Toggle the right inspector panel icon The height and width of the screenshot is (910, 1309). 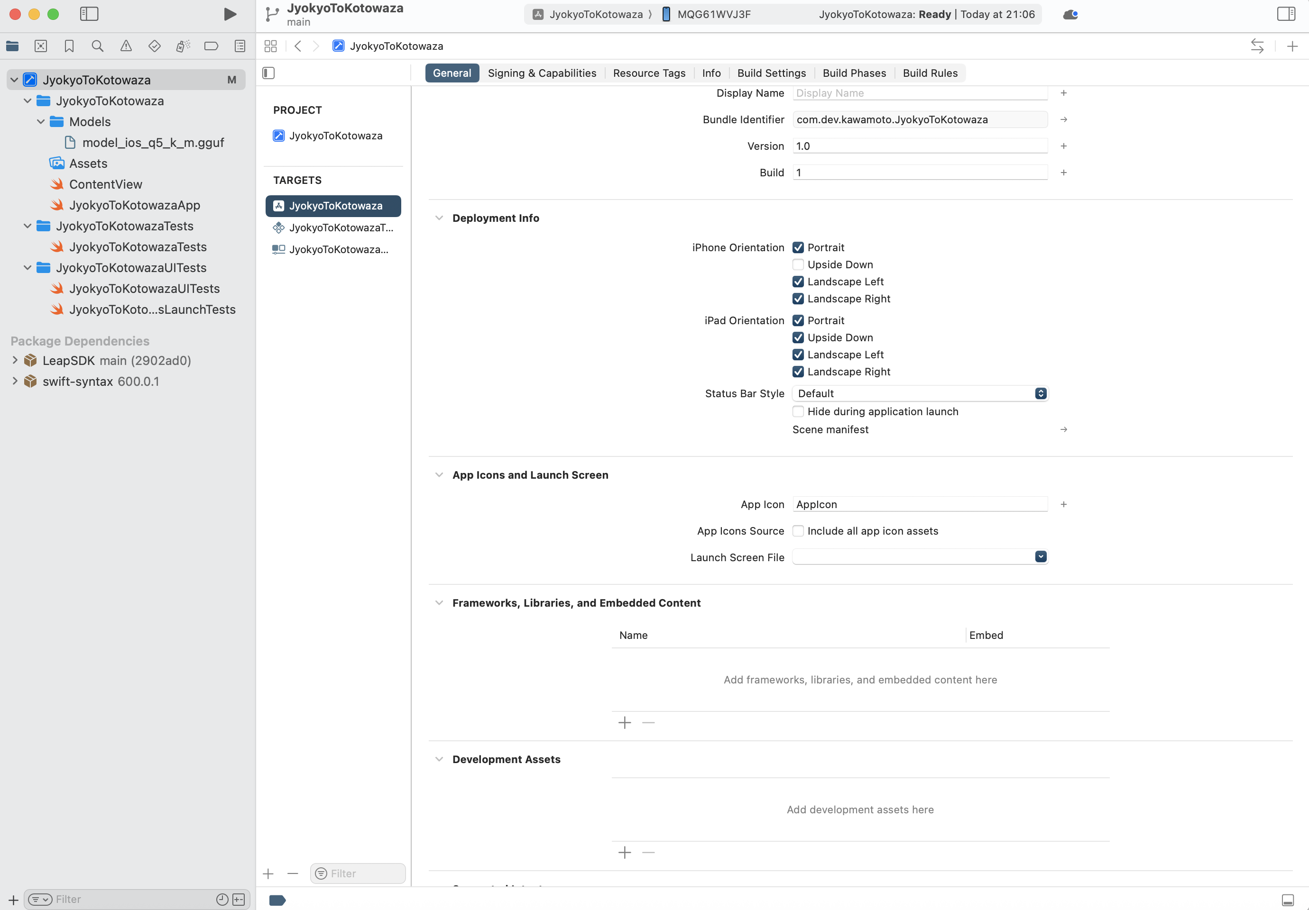click(1286, 14)
